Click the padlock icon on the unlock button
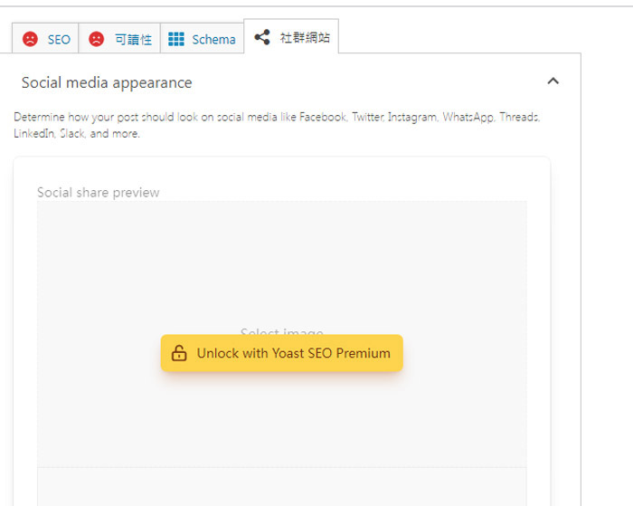 click(179, 353)
